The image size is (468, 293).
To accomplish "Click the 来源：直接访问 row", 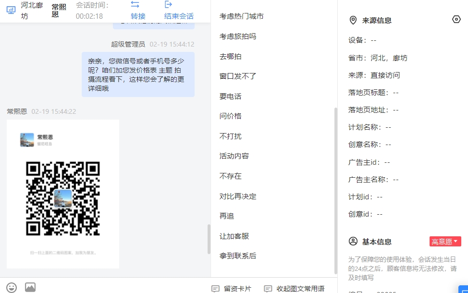I will [x=374, y=75].
